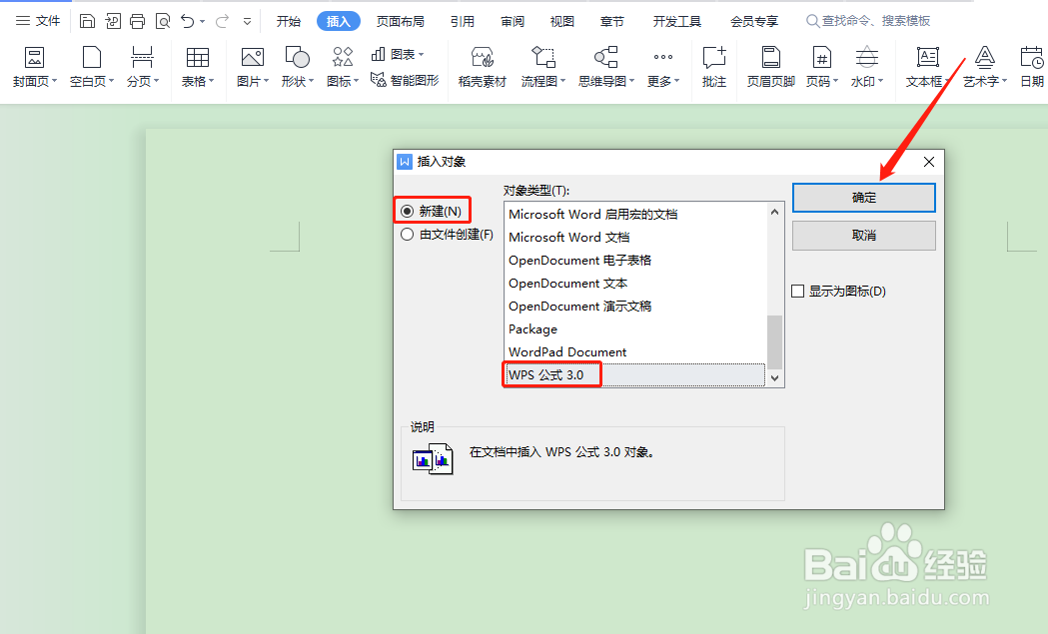Click the list scroll down arrow
The image size is (1048, 634).
pyautogui.click(x=774, y=378)
